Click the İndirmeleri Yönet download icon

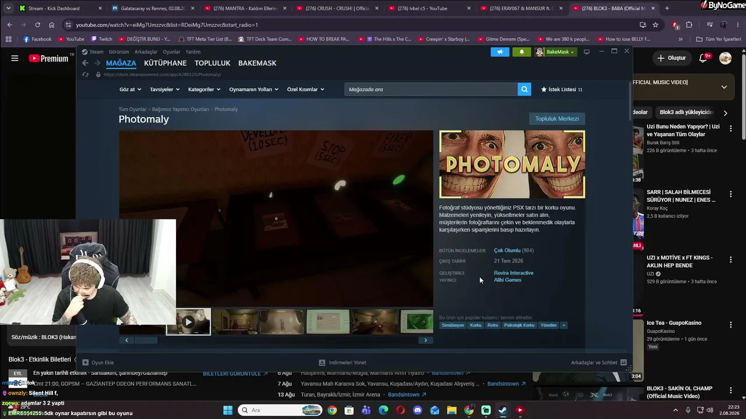322,363
